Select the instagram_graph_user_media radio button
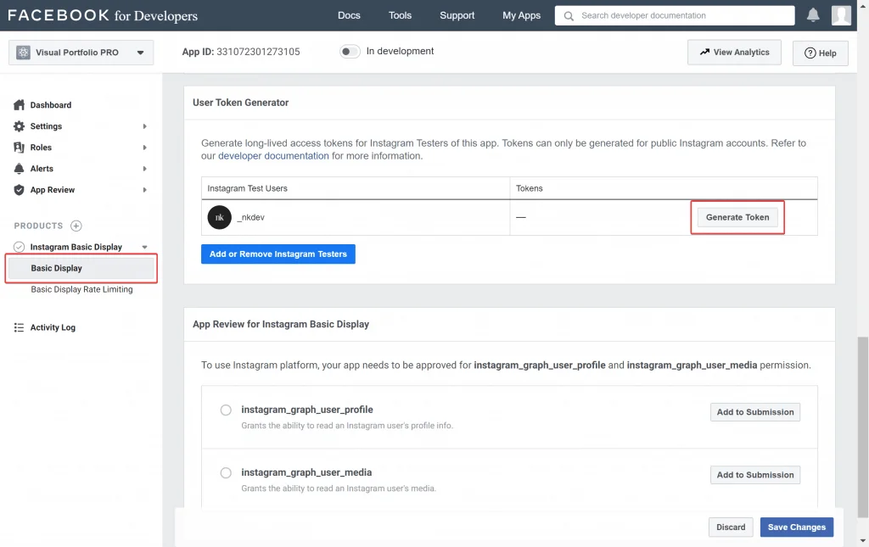 tap(226, 473)
